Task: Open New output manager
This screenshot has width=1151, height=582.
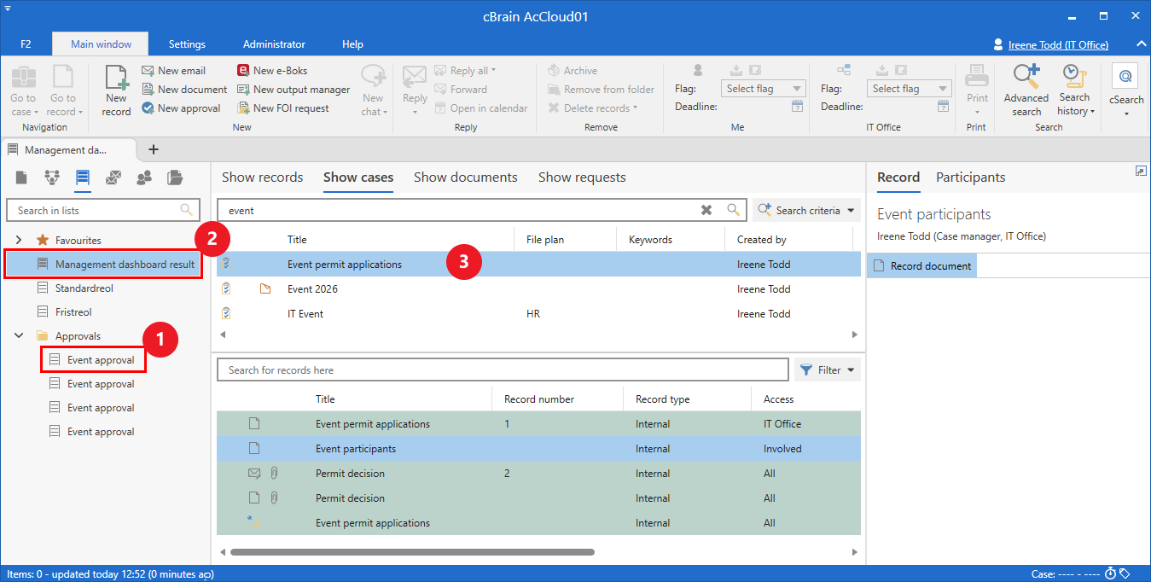Action: [x=294, y=90]
